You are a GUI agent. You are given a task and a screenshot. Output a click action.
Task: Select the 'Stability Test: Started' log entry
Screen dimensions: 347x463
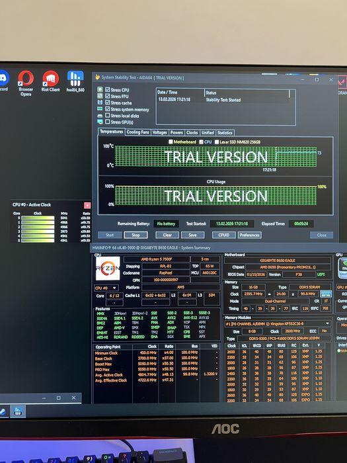223,100
